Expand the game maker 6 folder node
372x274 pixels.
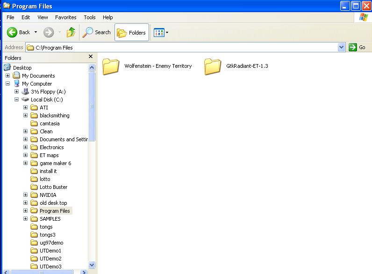pos(26,163)
